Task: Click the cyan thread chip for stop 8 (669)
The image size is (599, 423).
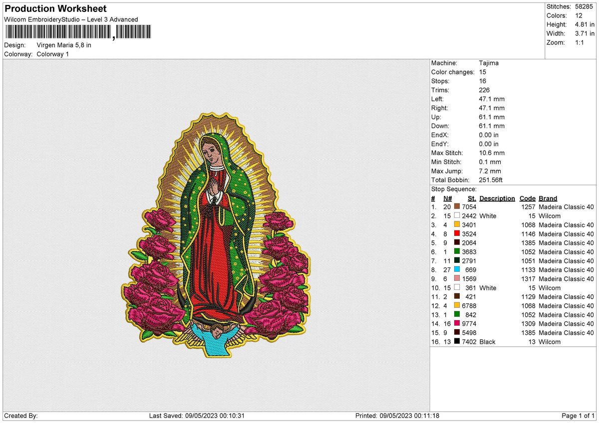Action: click(x=457, y=270)
